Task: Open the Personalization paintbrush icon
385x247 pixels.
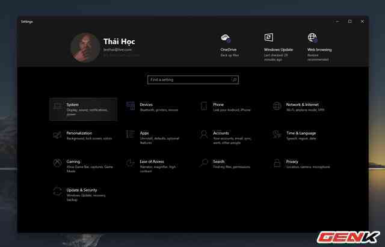Action: pyautogui.click(x=57, y=135)
